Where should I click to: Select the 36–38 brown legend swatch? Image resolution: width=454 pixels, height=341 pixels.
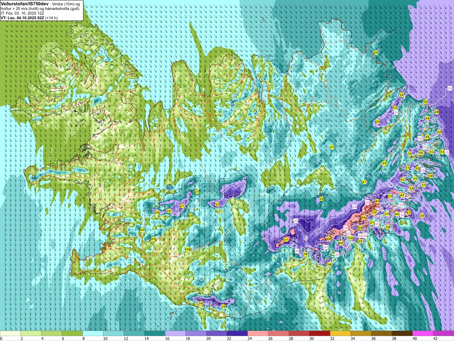click(x=381, y=334)
